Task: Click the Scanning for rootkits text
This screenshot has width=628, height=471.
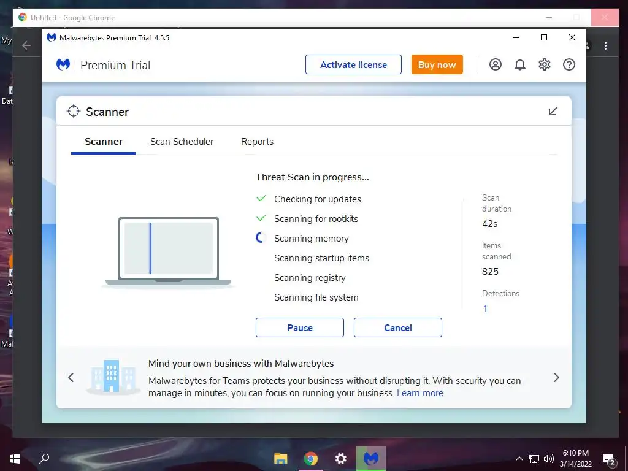Action: (316, 219)
